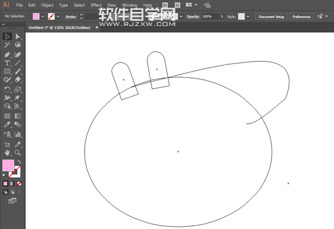Select the Direct Selection tool
The height and width of the screenshot is (229, 334).
click(x=18, y=37)
